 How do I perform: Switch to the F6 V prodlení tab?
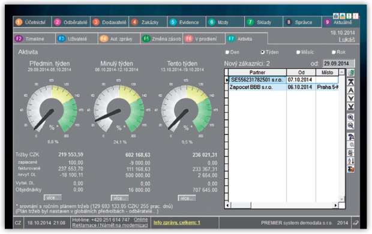(x=204, y=38)
